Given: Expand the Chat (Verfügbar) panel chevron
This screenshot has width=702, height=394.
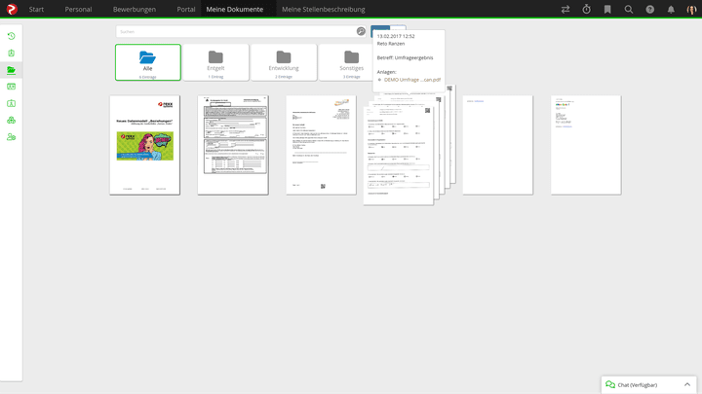Looking at the screenshot, I should tap(687, 384).
